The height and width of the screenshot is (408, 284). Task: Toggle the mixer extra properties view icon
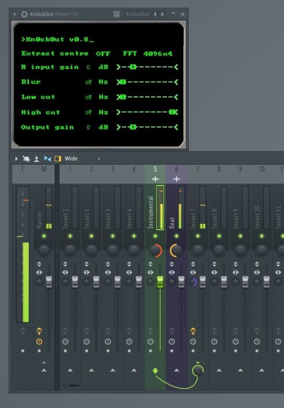pyautogui.click(x=47, y=159)
